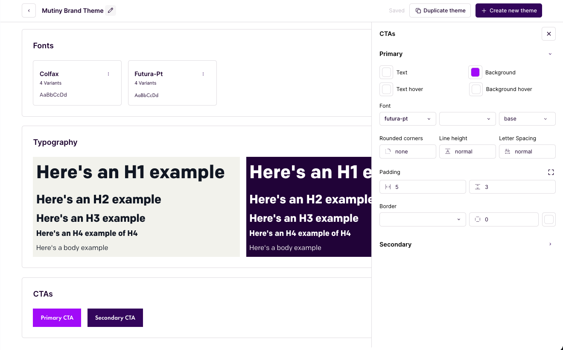Open the Futura-Pt font options menu
This screenshot has height=350, width=563.
(203, 74)
